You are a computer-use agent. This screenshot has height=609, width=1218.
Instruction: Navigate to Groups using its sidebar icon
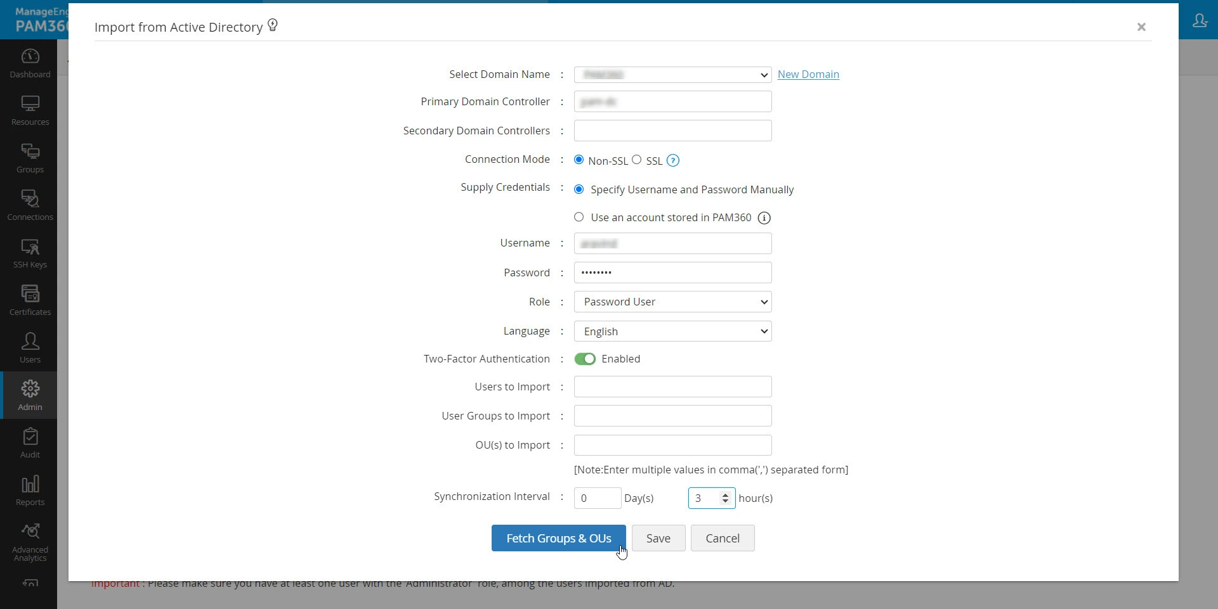pyautogui.click(x=29, y=157)
